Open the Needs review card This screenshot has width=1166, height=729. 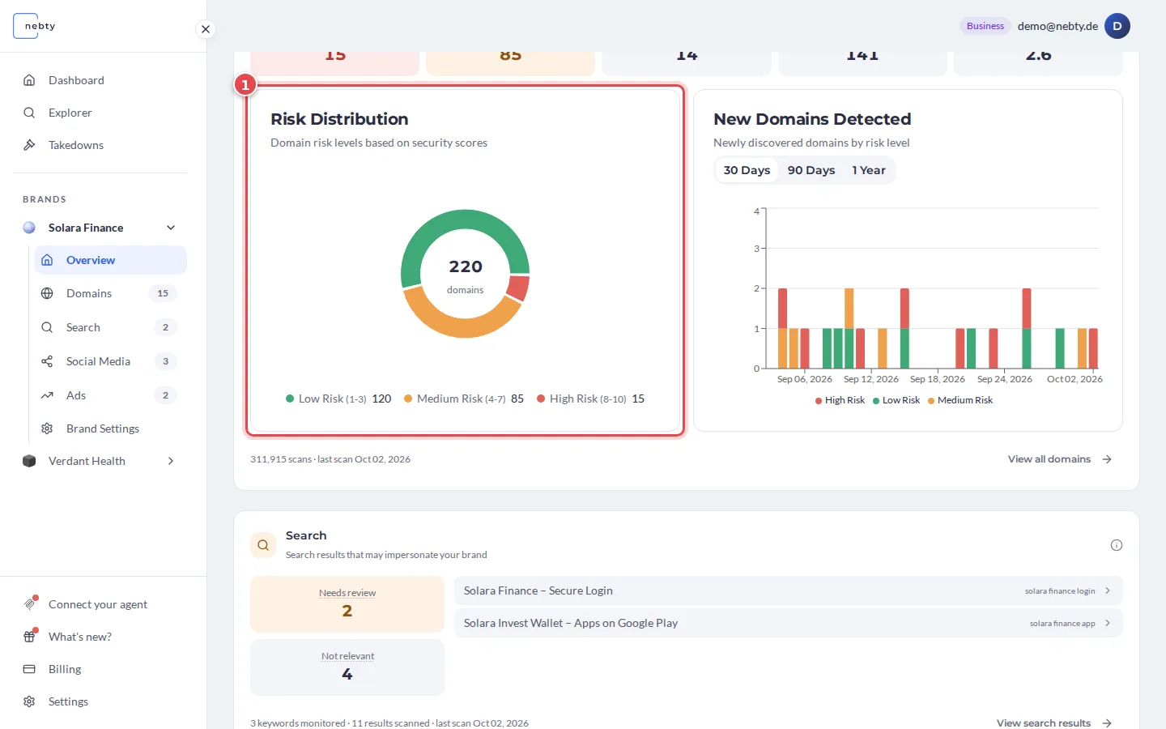coord(347,604)
